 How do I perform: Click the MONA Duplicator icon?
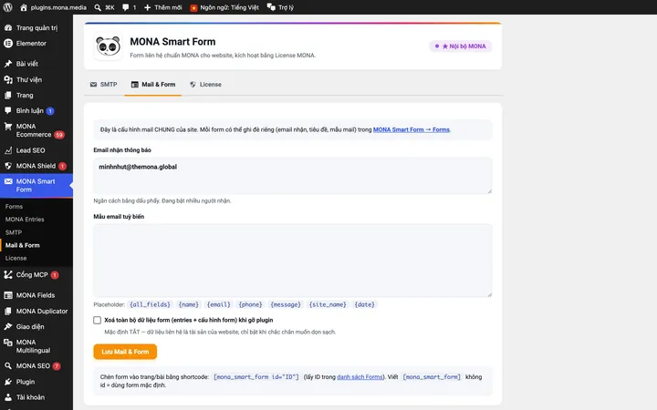pyautogui.click(x=8, y=311)
